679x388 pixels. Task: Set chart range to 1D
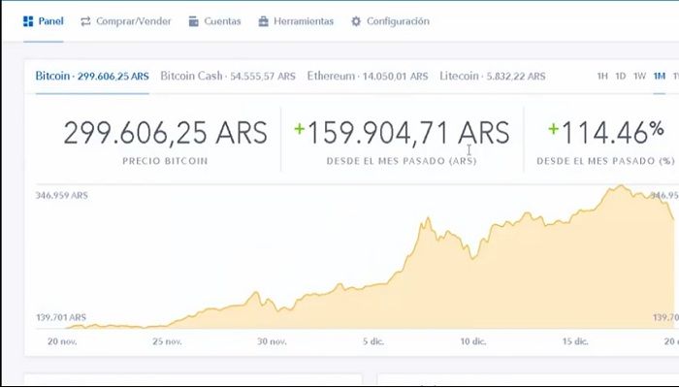(x=621, y=76)
